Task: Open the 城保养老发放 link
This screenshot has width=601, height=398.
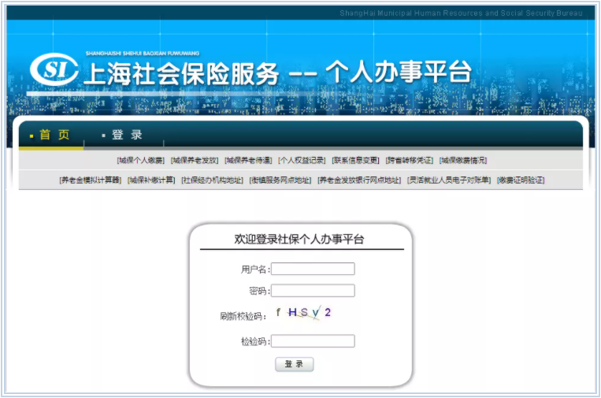Action: tap(195, 160)
